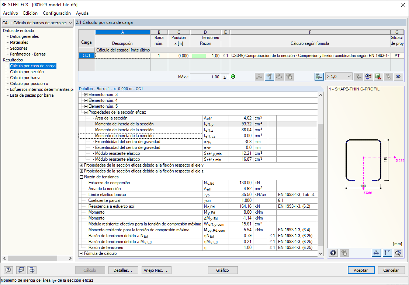Click the green smiley status icon
Screen dimensions: 409x285
(x=233, y=76)
